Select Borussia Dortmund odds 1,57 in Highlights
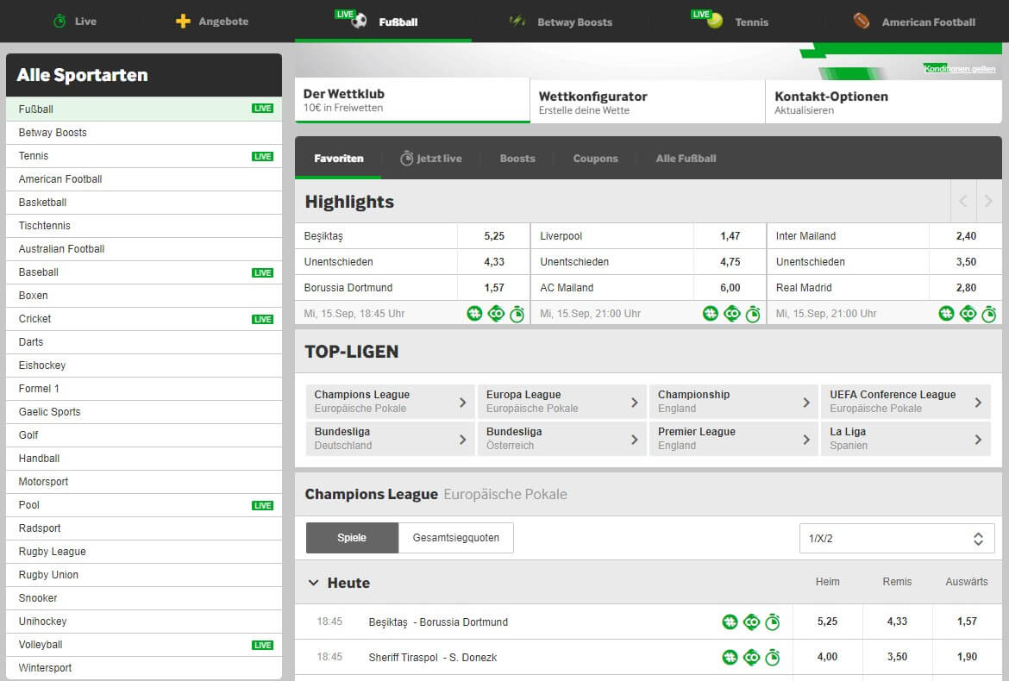This screenshot has height=681, width=1009. tap(494, 287)
